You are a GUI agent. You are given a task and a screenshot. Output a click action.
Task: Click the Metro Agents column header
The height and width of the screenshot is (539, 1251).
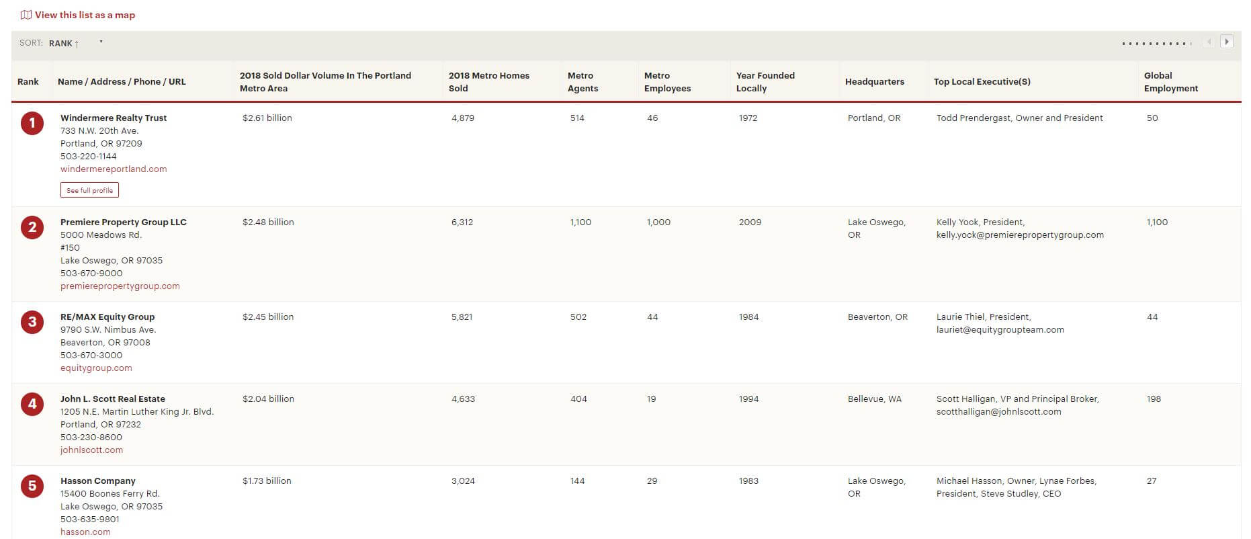583,81
